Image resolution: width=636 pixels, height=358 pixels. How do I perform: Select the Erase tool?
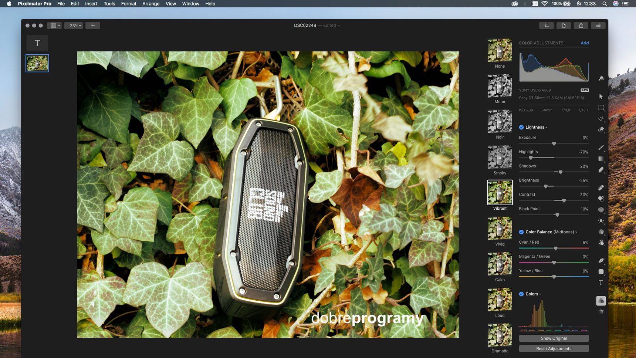pos(601,170)
